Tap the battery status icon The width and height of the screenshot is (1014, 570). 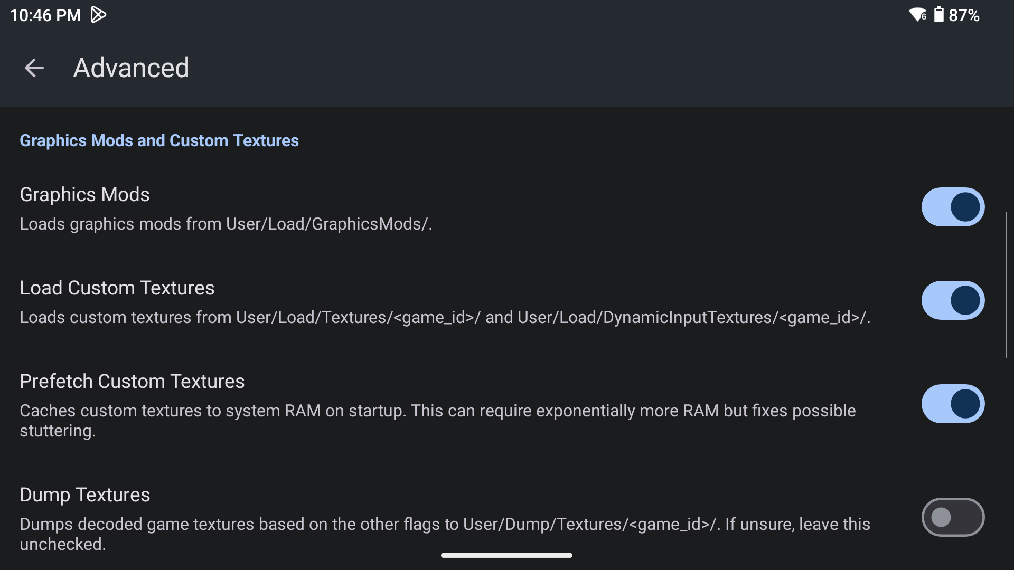pos(938,15)
